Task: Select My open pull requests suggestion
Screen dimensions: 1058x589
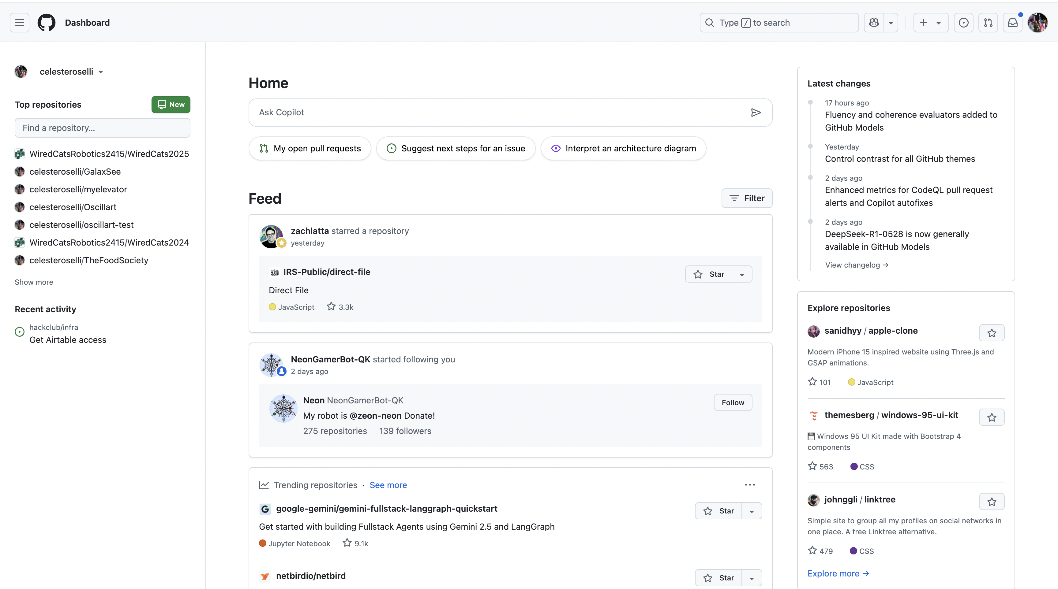Action: coord(310,149)
